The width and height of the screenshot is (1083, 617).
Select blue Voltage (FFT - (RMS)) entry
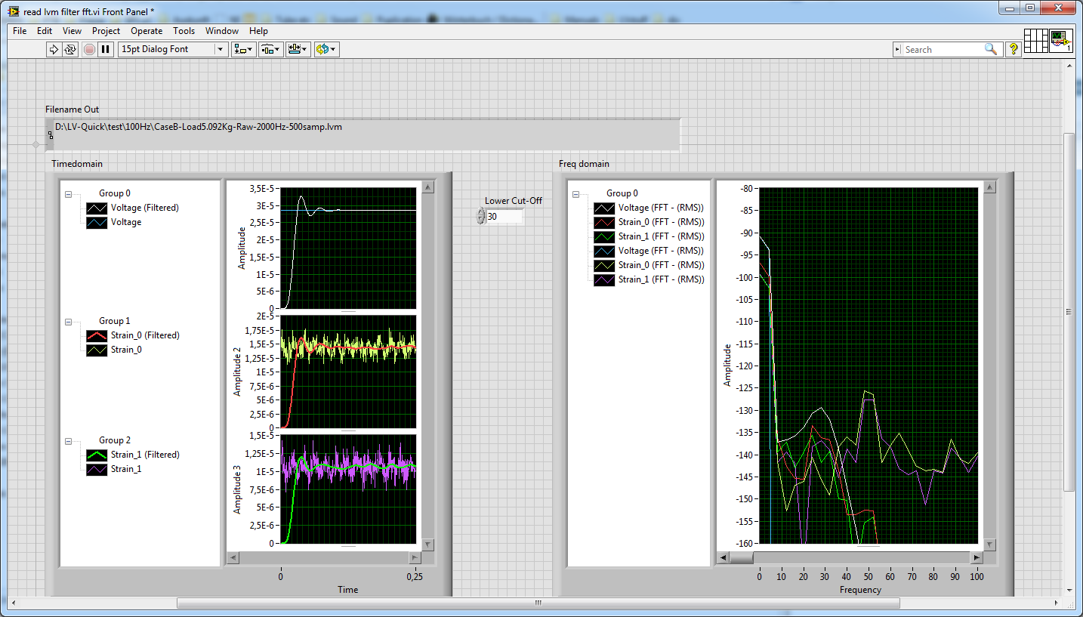point(661,251)
